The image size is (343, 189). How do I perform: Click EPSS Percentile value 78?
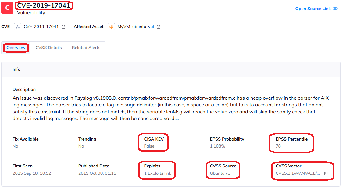(278, 146)
